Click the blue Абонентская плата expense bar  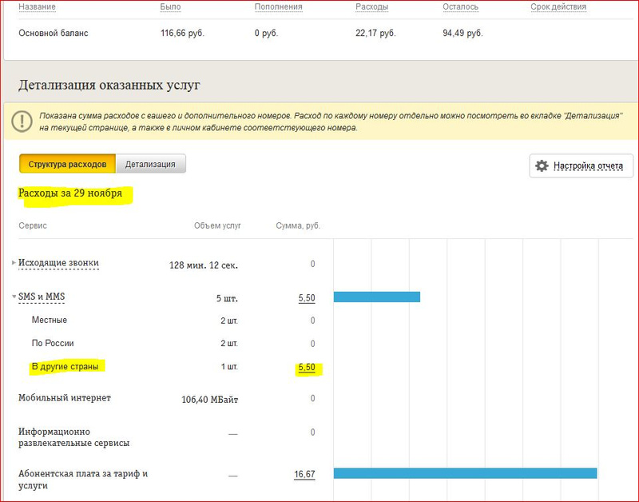click(x=465, y=473)
